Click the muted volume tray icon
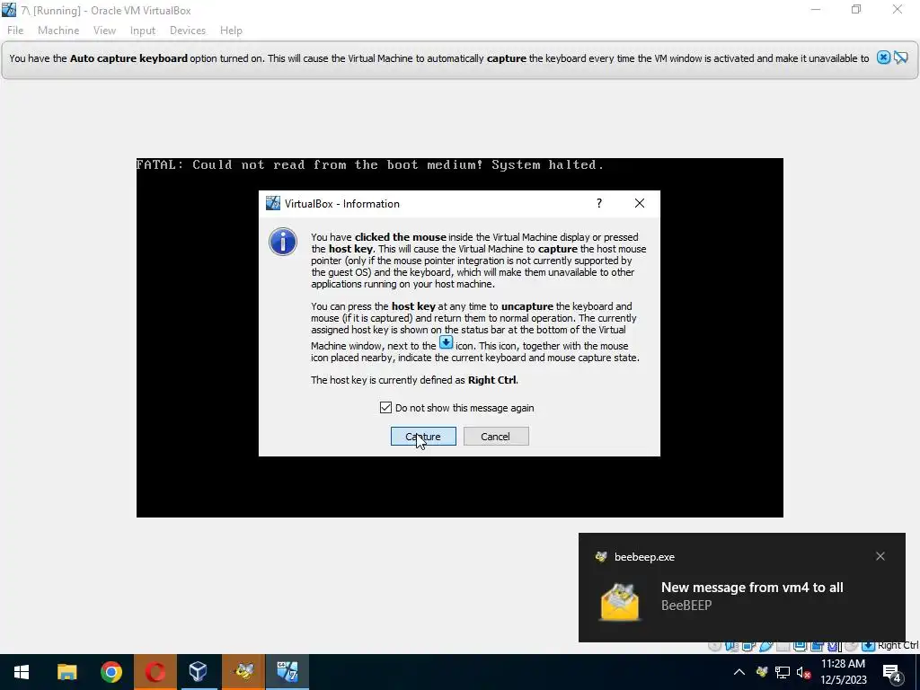Image resolution: width=920 pixels, height=690 pixels. coord(803,672)
